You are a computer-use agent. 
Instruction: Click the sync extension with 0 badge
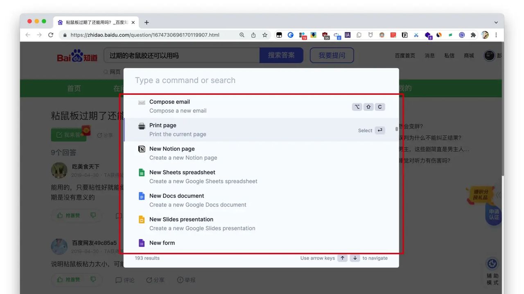click(337, 36)
